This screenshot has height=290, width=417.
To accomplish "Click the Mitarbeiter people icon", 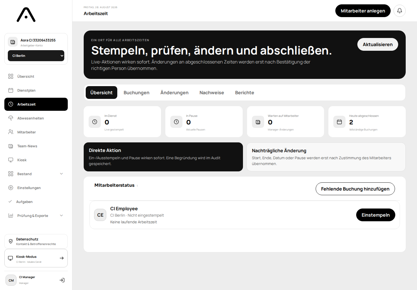I will pos(11,132).
